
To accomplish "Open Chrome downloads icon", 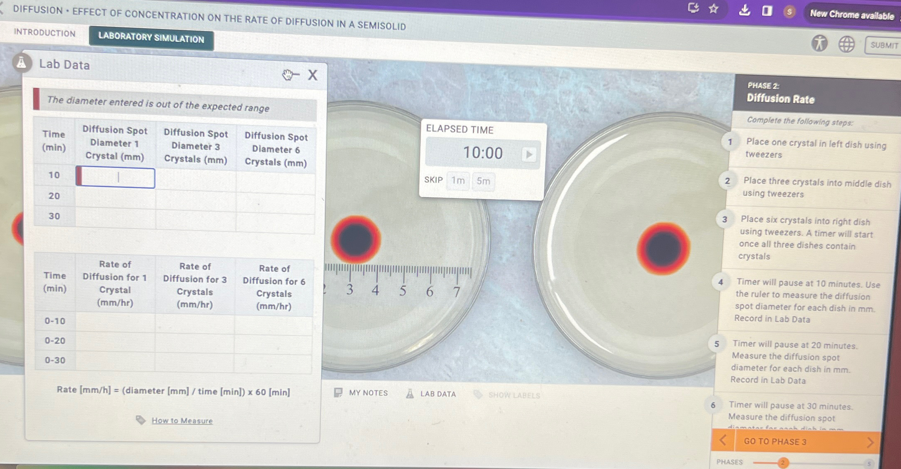I will pyautogui.click(x=745, y=10).
